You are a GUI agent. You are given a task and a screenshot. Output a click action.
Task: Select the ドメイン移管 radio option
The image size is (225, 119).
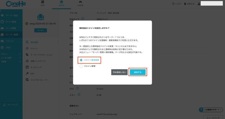tap(81, 66)
